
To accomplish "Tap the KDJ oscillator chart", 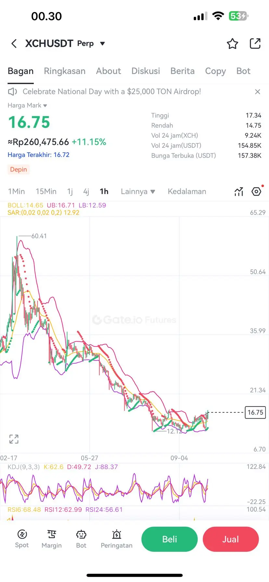I will pos(104,488).
